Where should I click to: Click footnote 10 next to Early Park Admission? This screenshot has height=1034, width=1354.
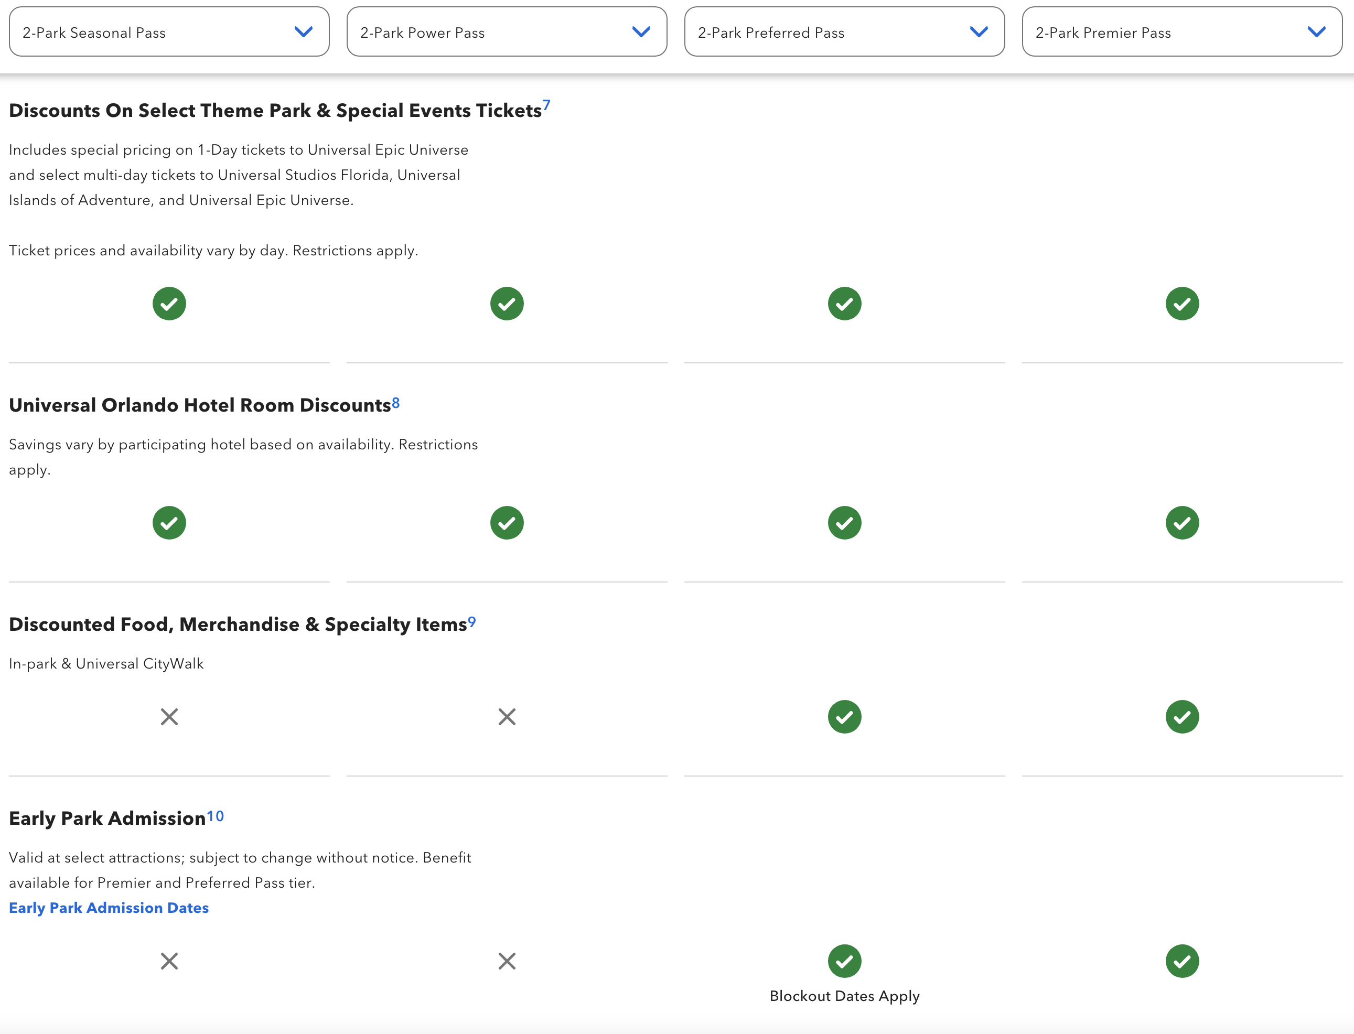[x=215, y=816]
